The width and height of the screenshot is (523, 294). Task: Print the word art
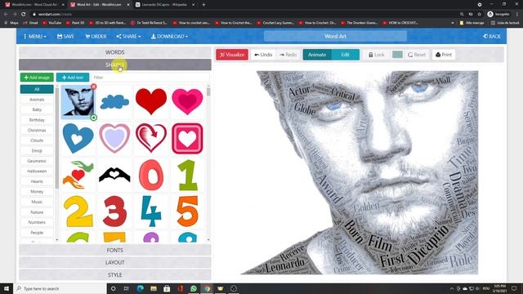(444, 55)
